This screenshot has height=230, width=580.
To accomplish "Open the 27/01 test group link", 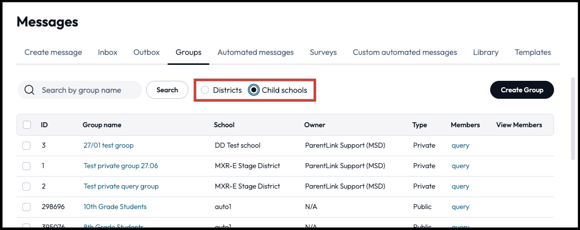I will [x=108, y=145].
